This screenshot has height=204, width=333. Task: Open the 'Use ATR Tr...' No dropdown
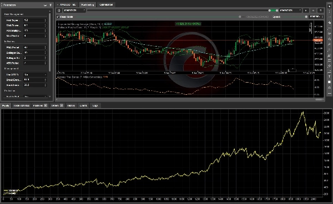coord(35,75)
